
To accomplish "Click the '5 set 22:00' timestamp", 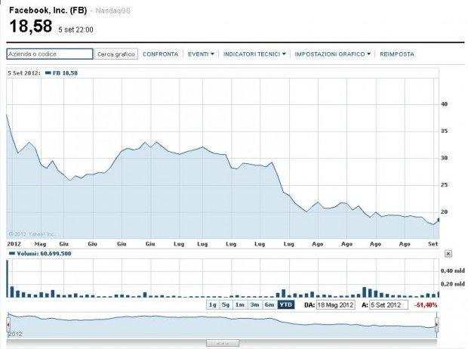I will coord(75,29).
